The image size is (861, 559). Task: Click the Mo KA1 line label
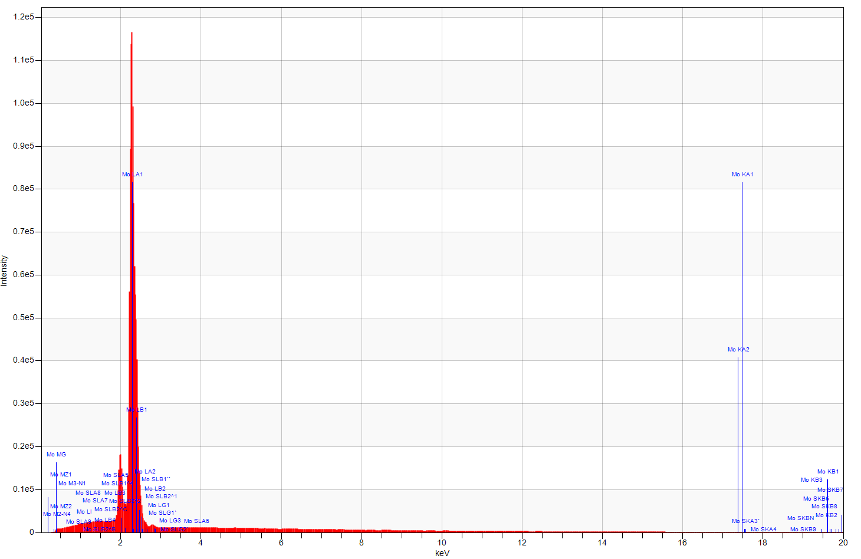[742, 175]
